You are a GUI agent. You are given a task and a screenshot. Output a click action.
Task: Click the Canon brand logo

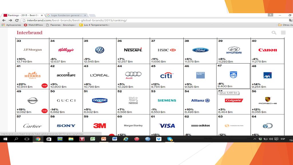268,50
